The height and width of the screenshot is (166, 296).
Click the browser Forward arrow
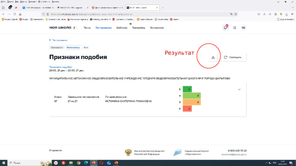click(x=9, y=14)
